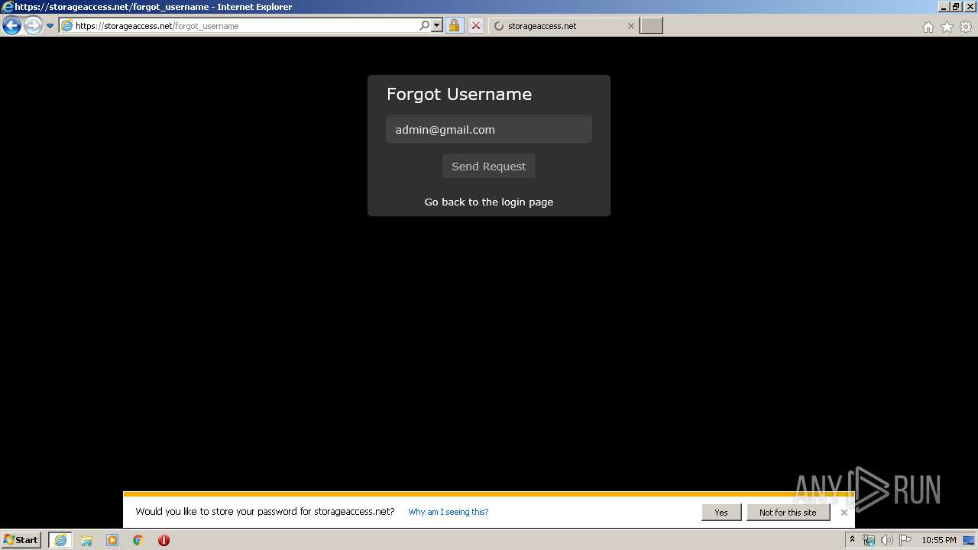
Task: Open Favorites star icon
Action: tap(947, 27)
